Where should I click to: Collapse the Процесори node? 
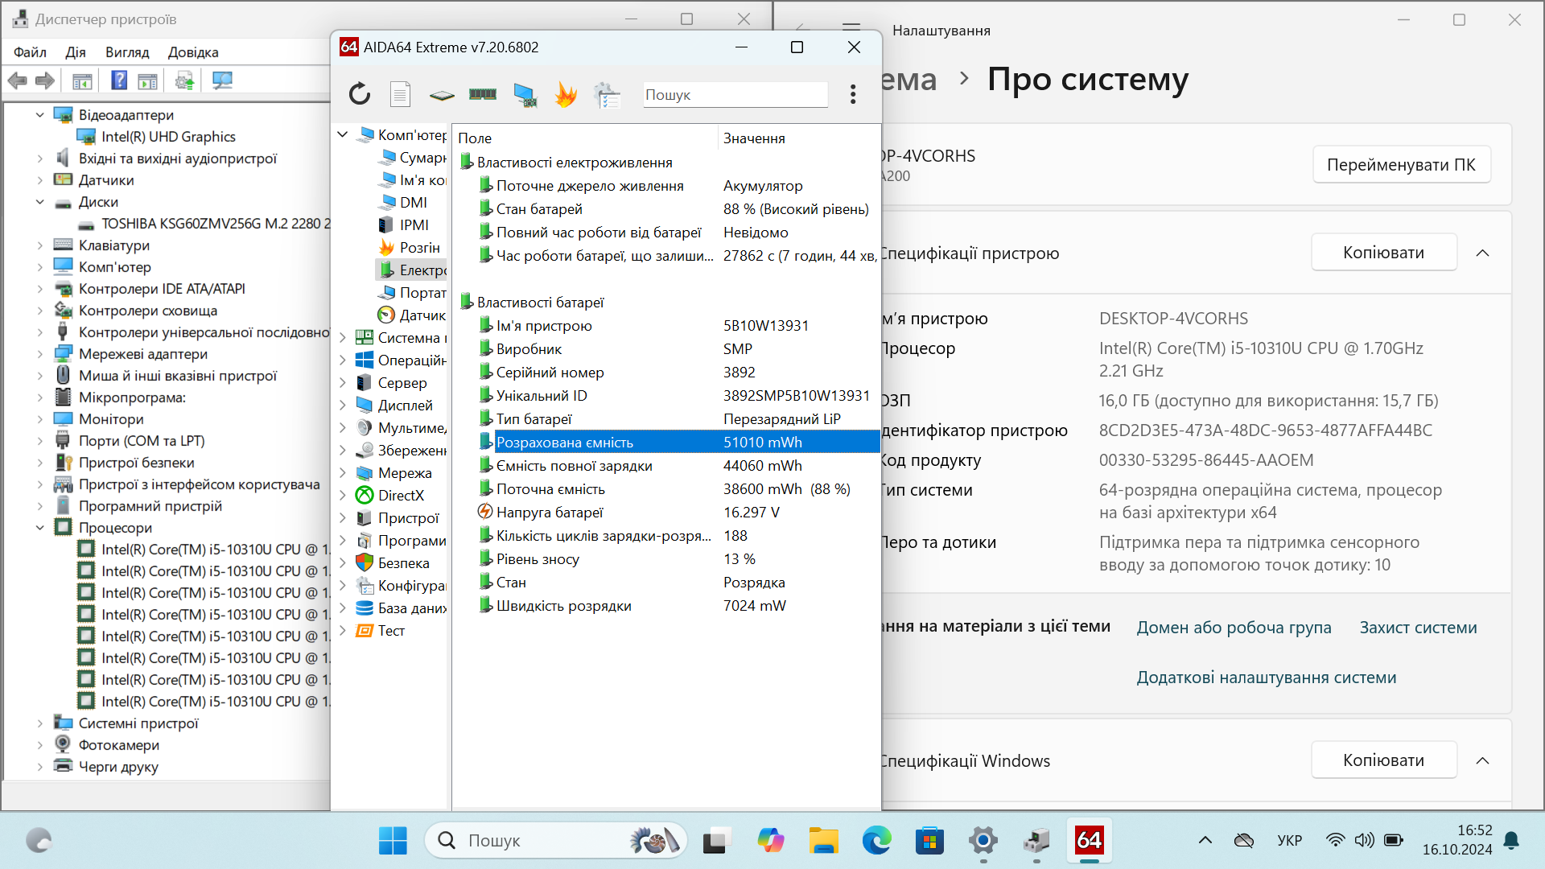coord(39,528)
